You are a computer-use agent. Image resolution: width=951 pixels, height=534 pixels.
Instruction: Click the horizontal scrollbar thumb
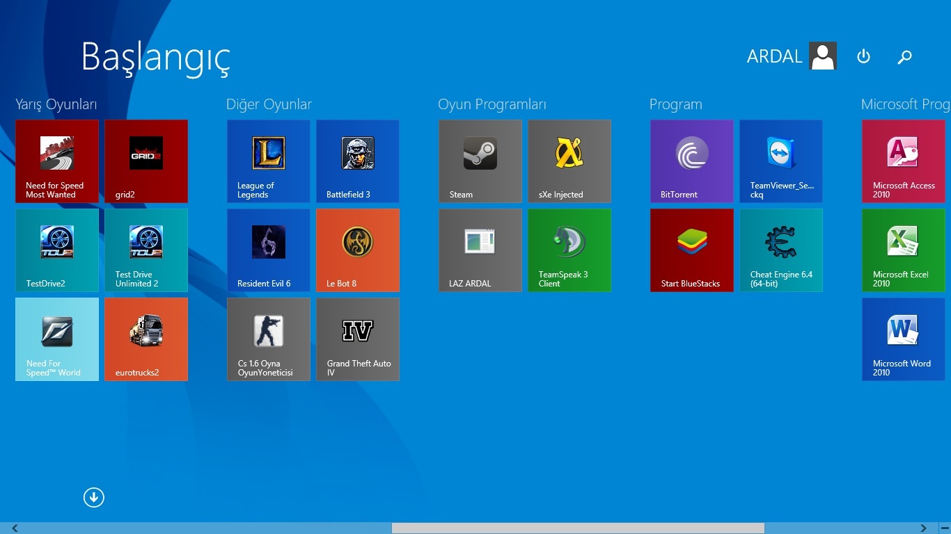578,528
